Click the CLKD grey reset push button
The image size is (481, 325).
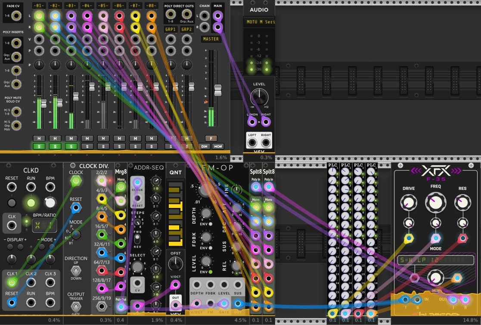(12, 203)
